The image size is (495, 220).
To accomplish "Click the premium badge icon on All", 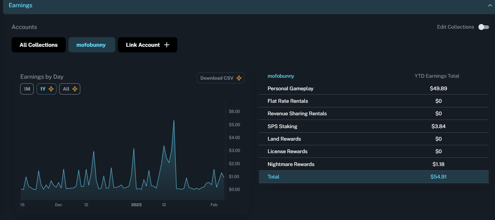I will (x=75, y=89).
